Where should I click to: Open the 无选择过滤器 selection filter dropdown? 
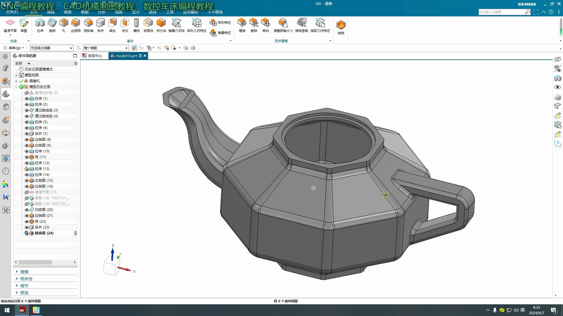click(71, 48)
